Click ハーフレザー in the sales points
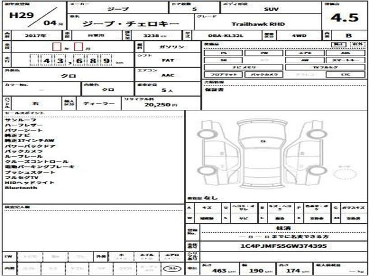Screen dimensions: 369x276 (24, 125)
